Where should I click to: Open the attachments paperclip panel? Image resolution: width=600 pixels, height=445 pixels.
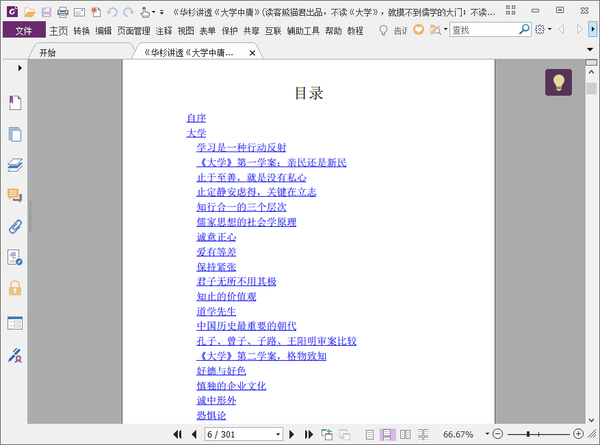pos(15,227)
